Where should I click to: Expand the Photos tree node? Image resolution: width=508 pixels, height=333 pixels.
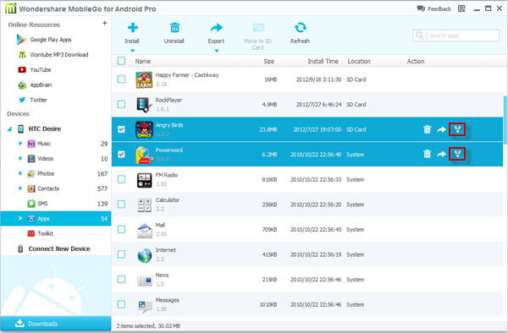(20, 173)
